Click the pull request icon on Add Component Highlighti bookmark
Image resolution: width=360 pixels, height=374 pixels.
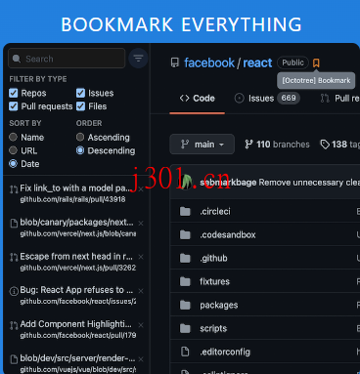point(14,325)
